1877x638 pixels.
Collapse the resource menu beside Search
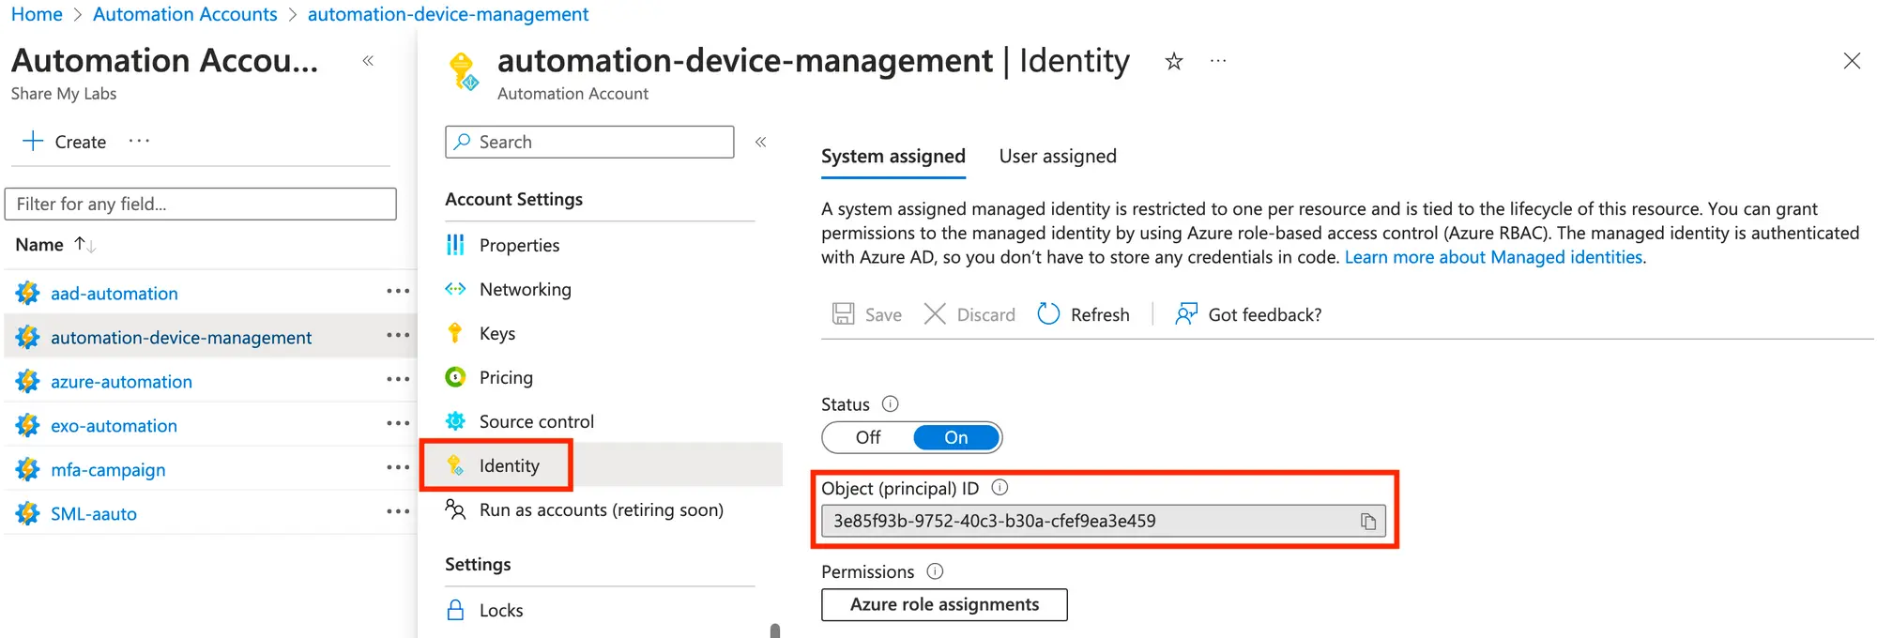coord(761,142)
